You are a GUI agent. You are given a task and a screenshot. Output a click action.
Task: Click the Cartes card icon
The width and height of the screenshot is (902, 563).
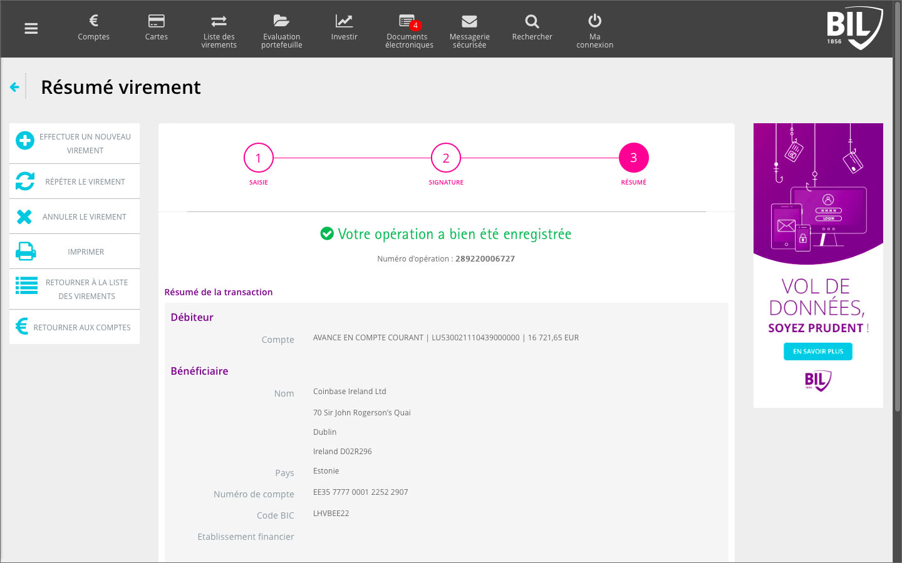pos(156,21)
